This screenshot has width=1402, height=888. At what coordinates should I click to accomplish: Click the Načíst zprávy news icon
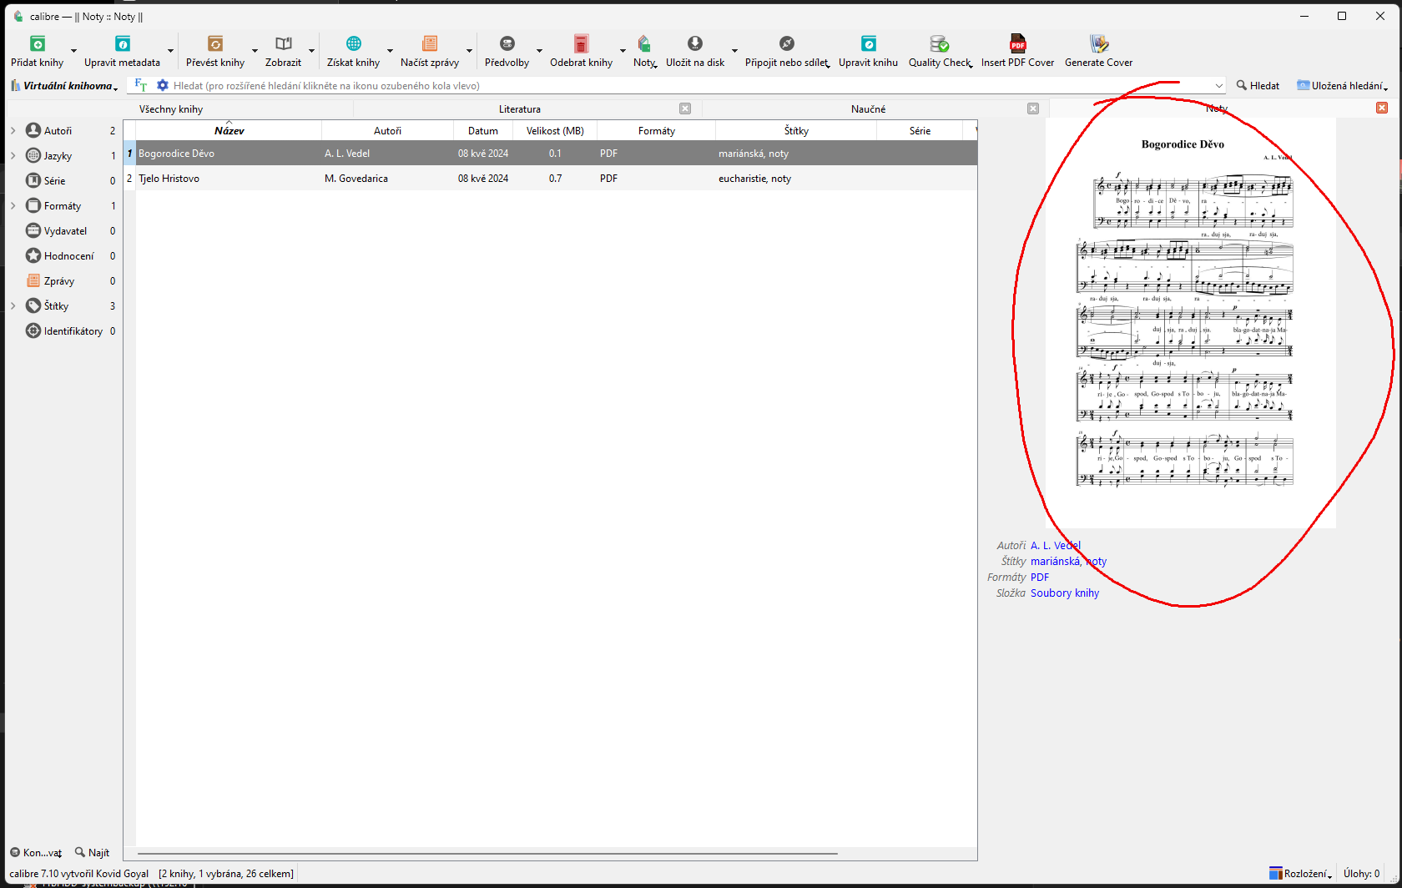click(x=430, y=43)
